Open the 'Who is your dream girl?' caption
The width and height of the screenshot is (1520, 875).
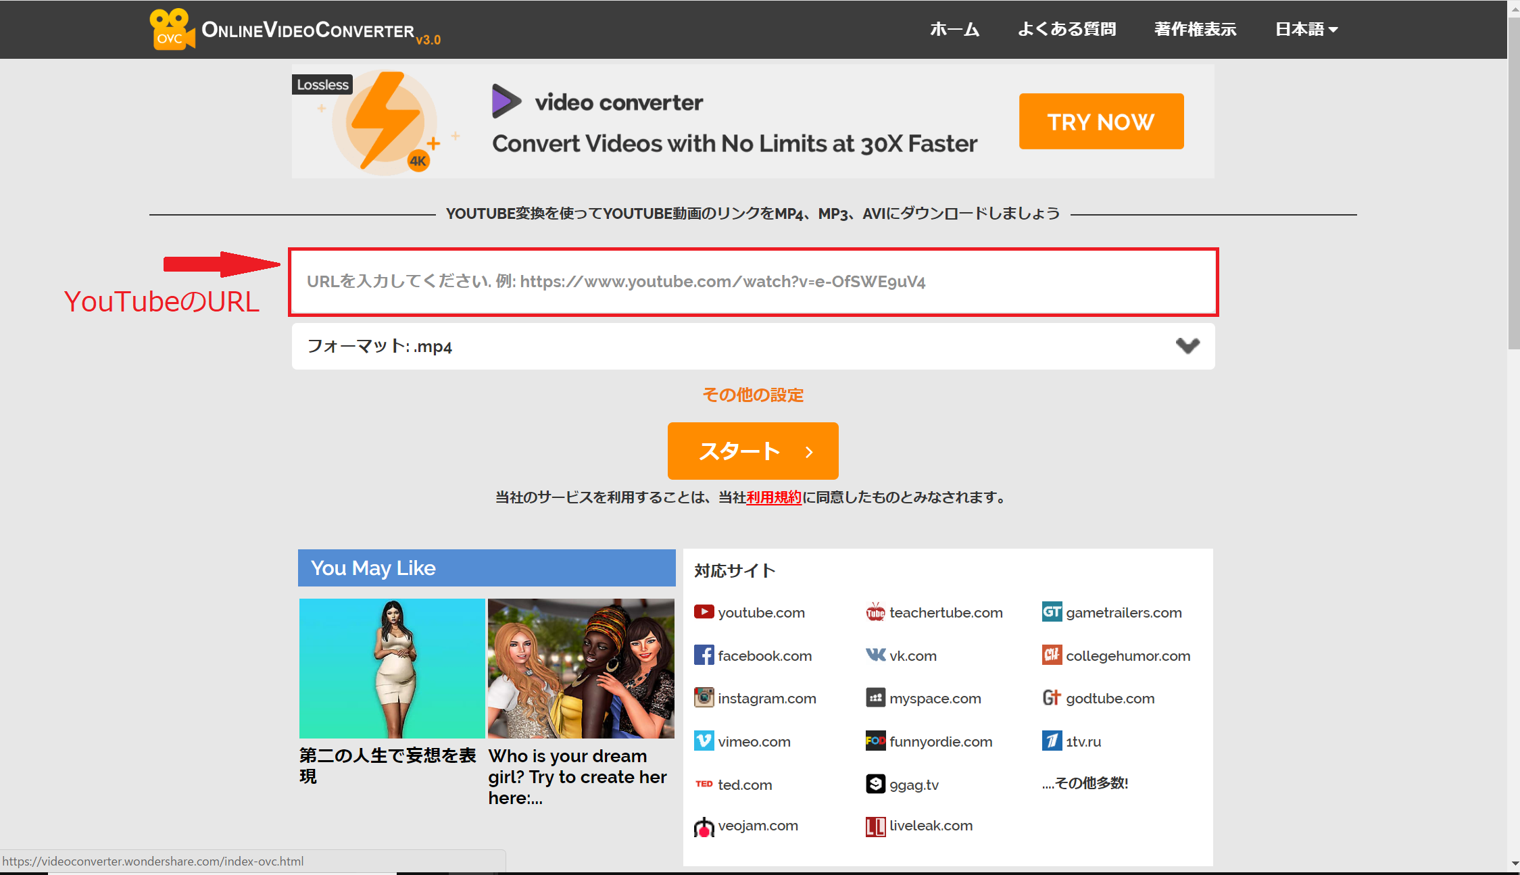579,776
